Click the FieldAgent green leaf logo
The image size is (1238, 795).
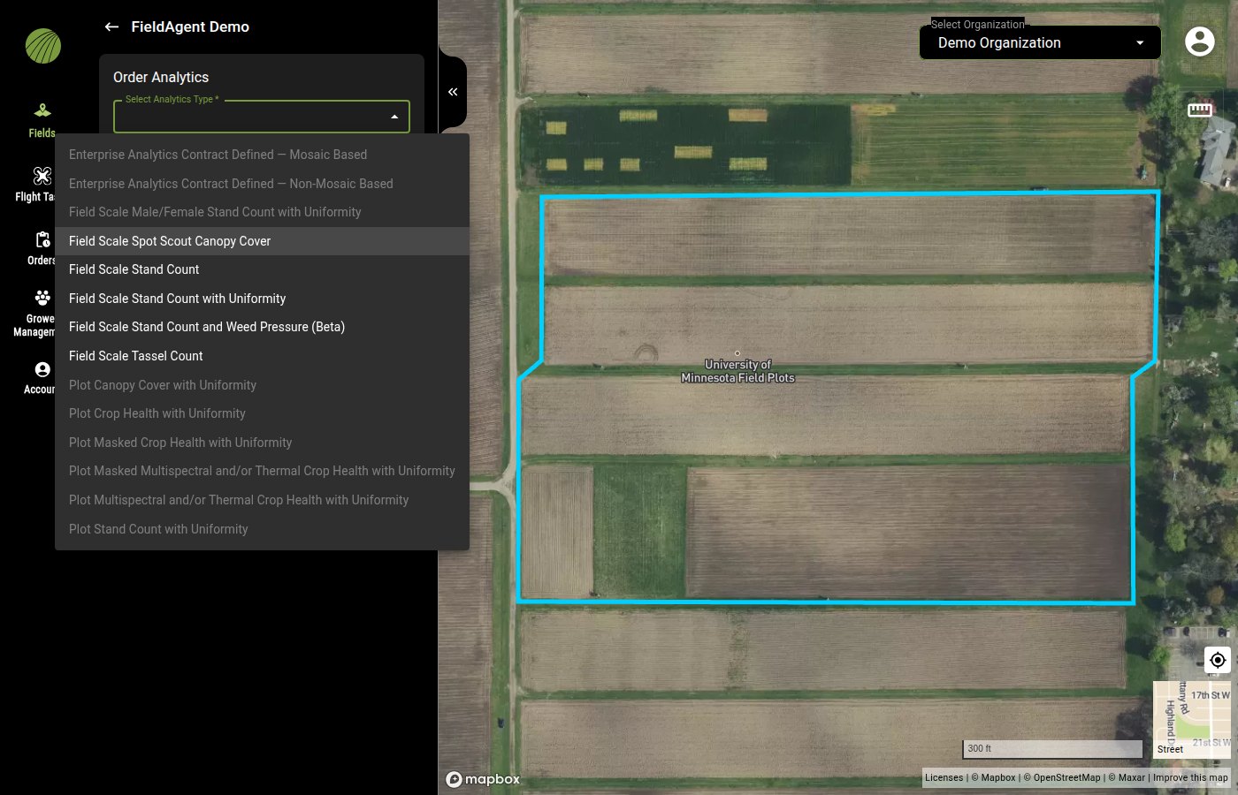(43, 46)
